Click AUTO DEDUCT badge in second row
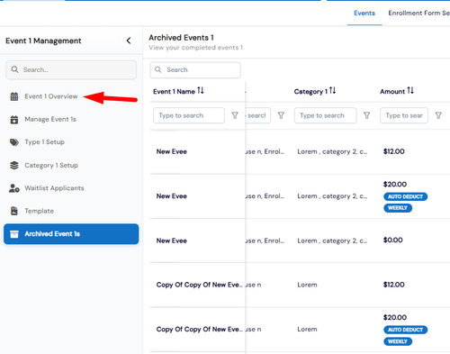 tap(406, 196)
